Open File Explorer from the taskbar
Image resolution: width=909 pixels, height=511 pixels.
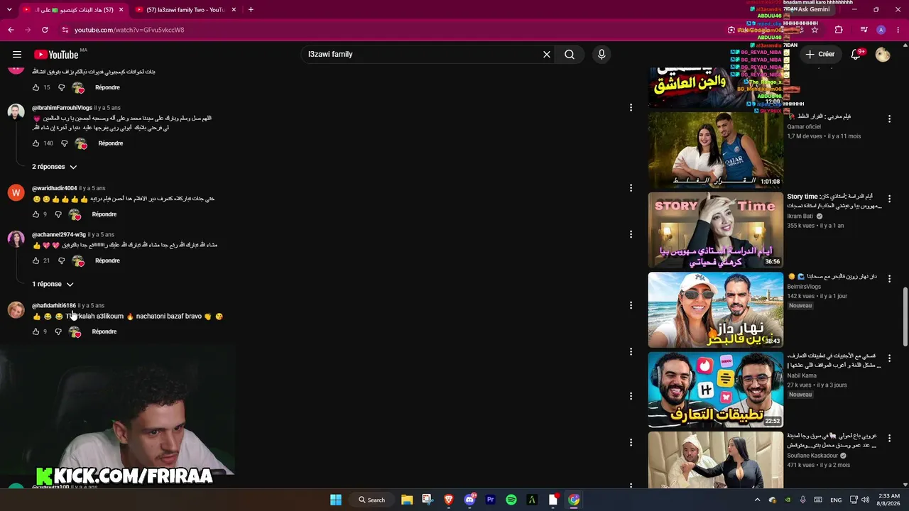tap(407, 500)
